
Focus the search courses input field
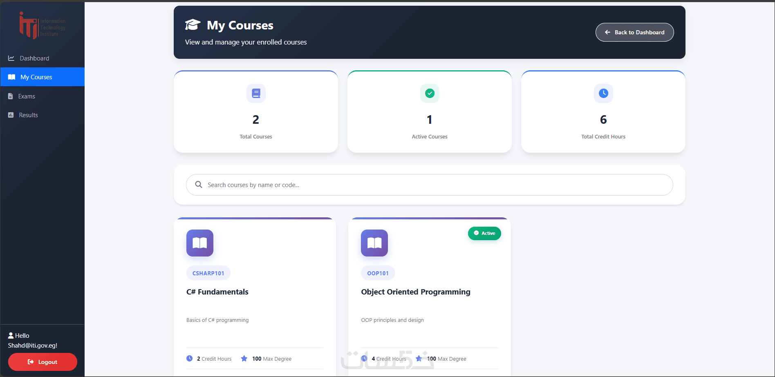pyautogui.click(x=430, y=185)
